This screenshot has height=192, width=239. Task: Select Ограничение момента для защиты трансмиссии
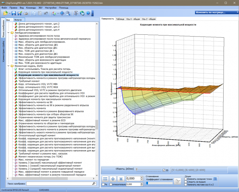pos(44,117)
